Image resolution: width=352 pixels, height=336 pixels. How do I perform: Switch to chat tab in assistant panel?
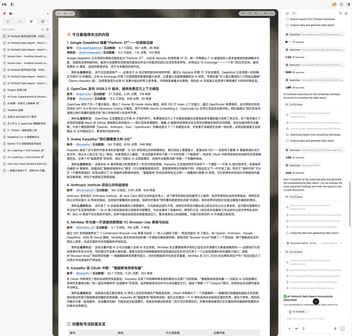coord(287,13)
